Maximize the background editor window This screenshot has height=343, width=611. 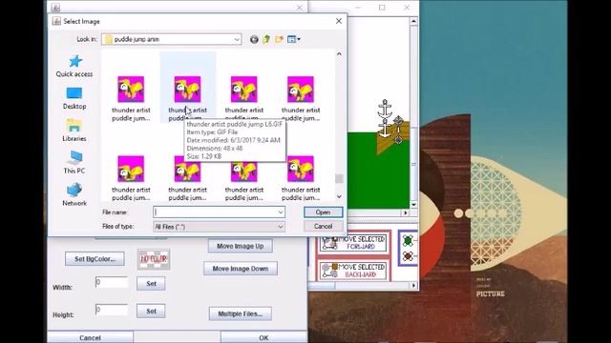[382, 8]
